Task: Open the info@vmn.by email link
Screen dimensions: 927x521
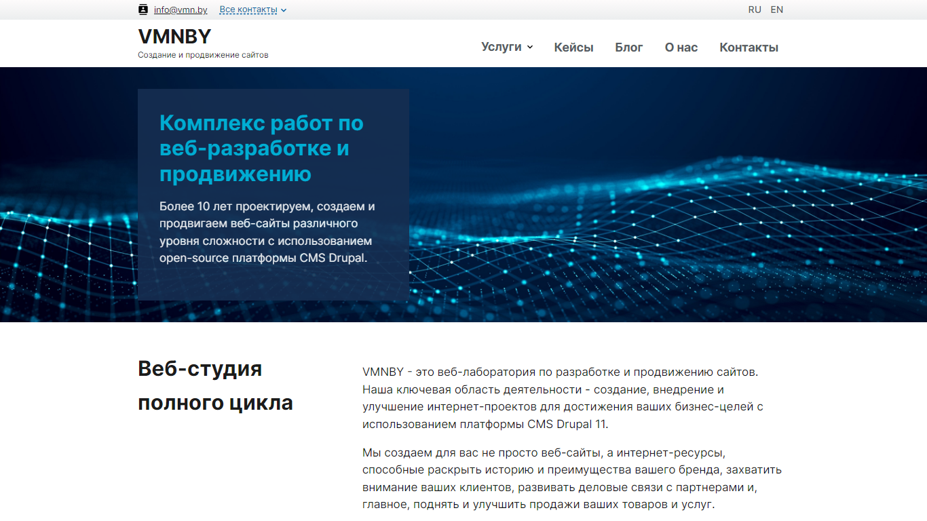Action: (181, 9)
